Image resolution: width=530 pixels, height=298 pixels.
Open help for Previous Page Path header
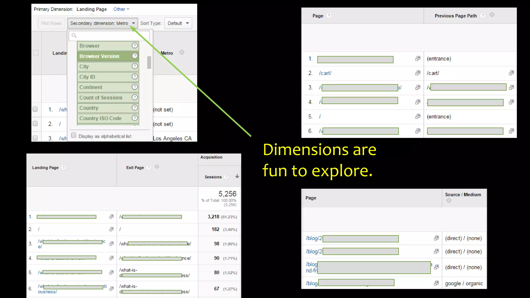coord(482,16)
